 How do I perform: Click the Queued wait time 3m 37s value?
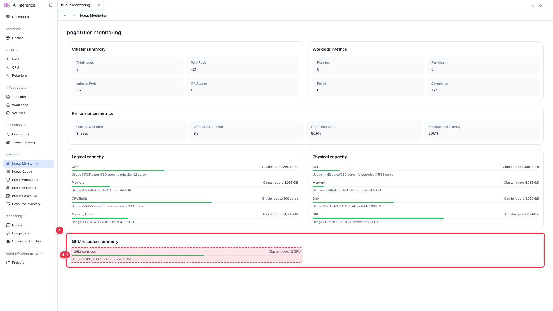(x=82, y=134)
